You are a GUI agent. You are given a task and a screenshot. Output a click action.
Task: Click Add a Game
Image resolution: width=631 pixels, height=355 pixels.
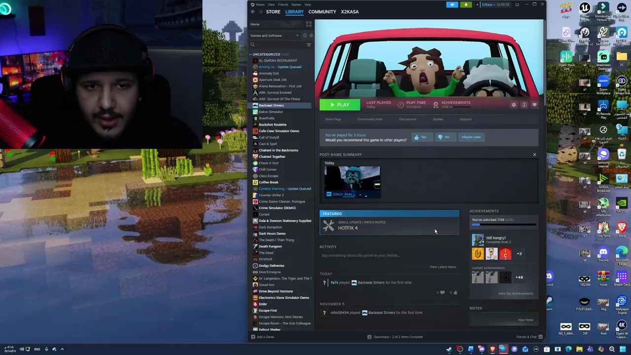tap(262, 337)
